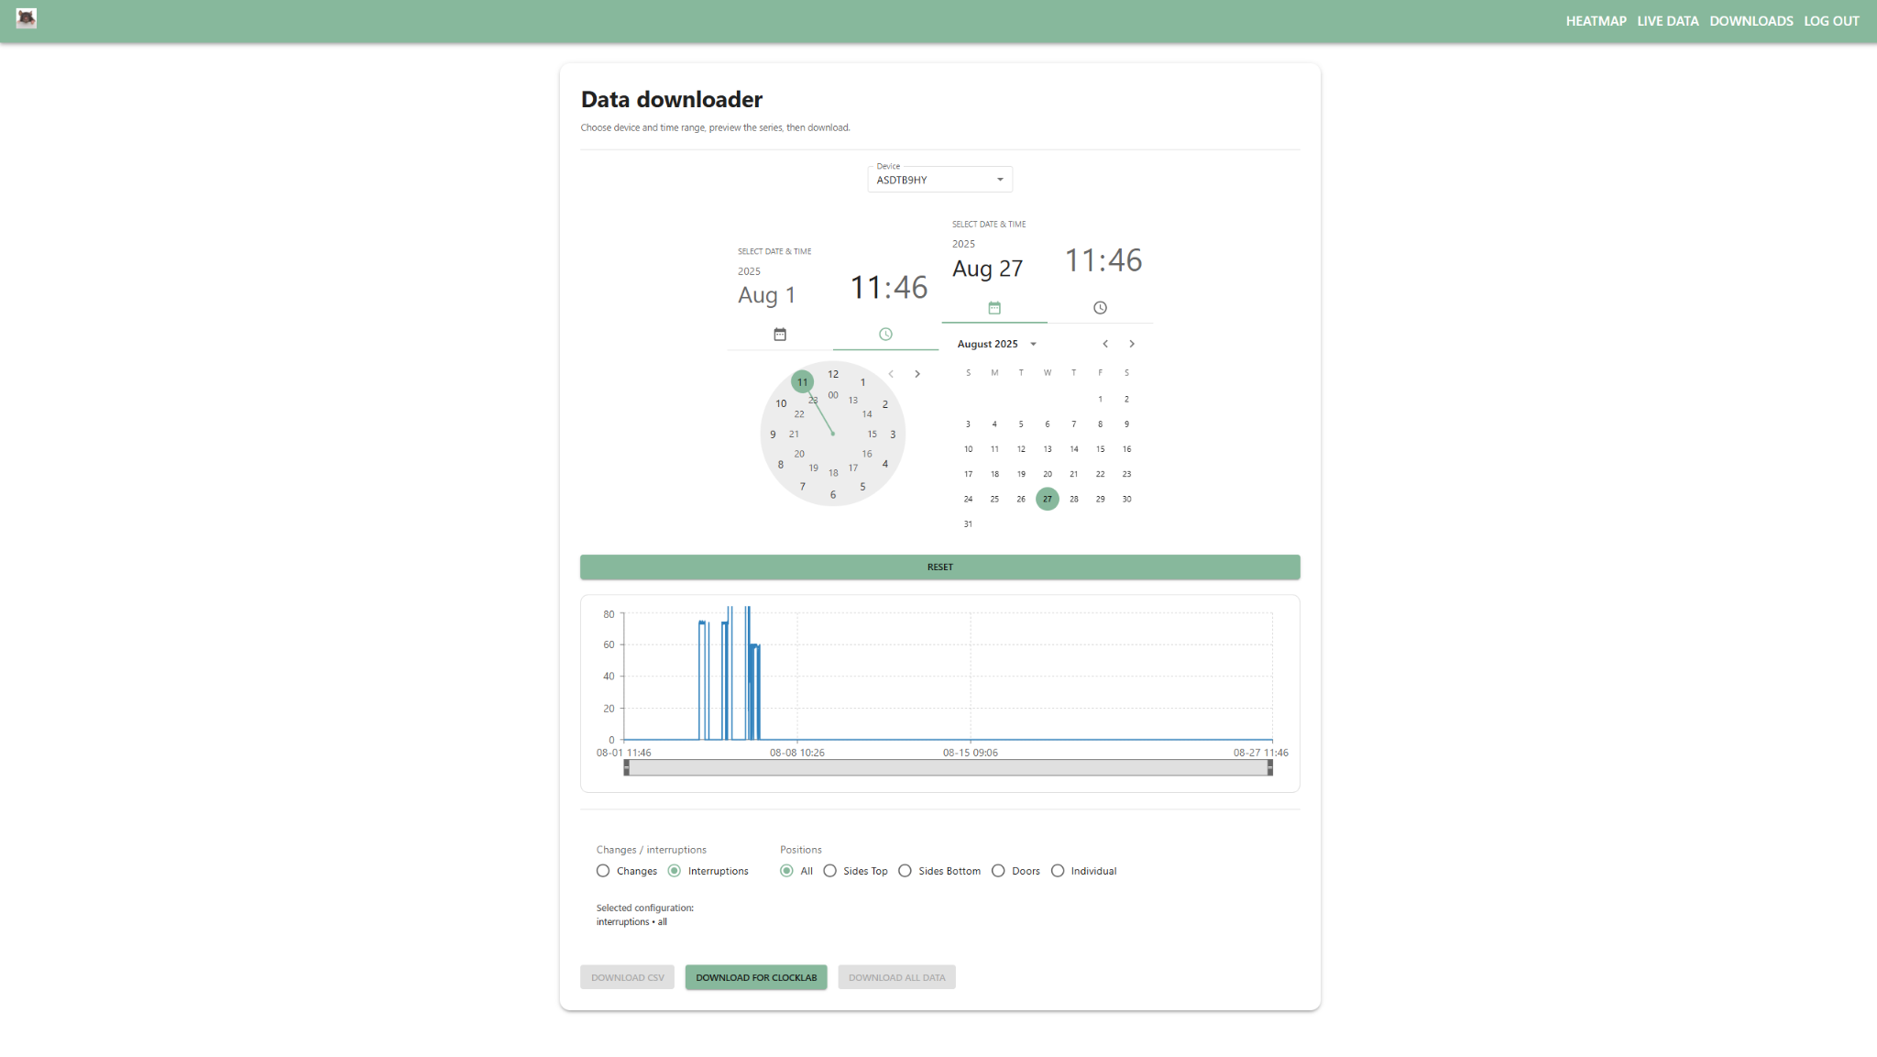The image size is (1877, 1057).
Task: Choose the All positions option
Action: coord(786,871)
